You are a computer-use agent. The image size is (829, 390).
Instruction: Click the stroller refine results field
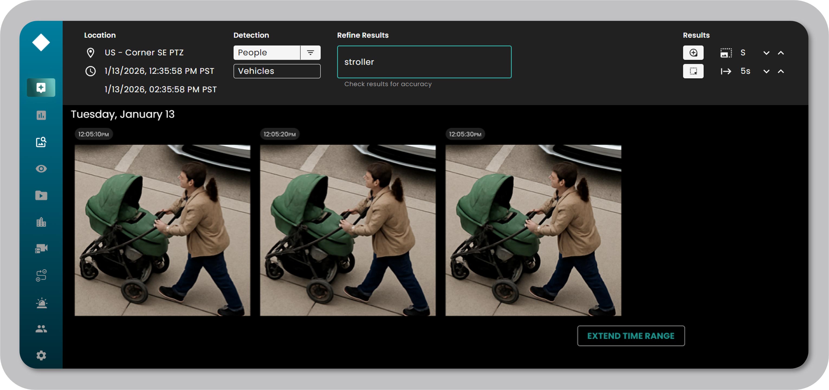(424, 62)
